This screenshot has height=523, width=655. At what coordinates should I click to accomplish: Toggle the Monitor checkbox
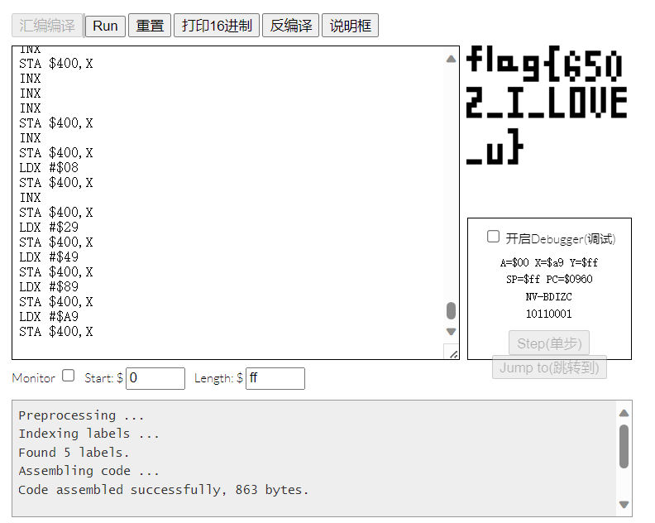[69, 376]
